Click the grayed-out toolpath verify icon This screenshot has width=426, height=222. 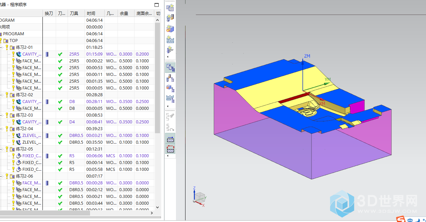click(170, 117)
